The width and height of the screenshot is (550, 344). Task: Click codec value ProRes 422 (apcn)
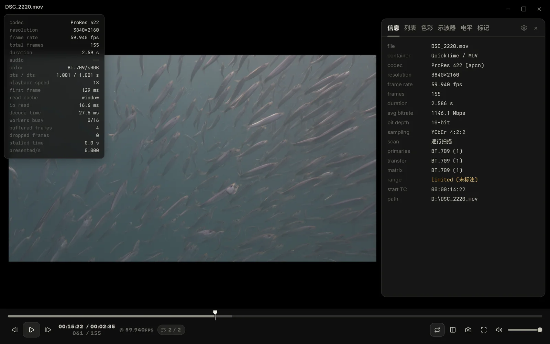tap(458, 65)
